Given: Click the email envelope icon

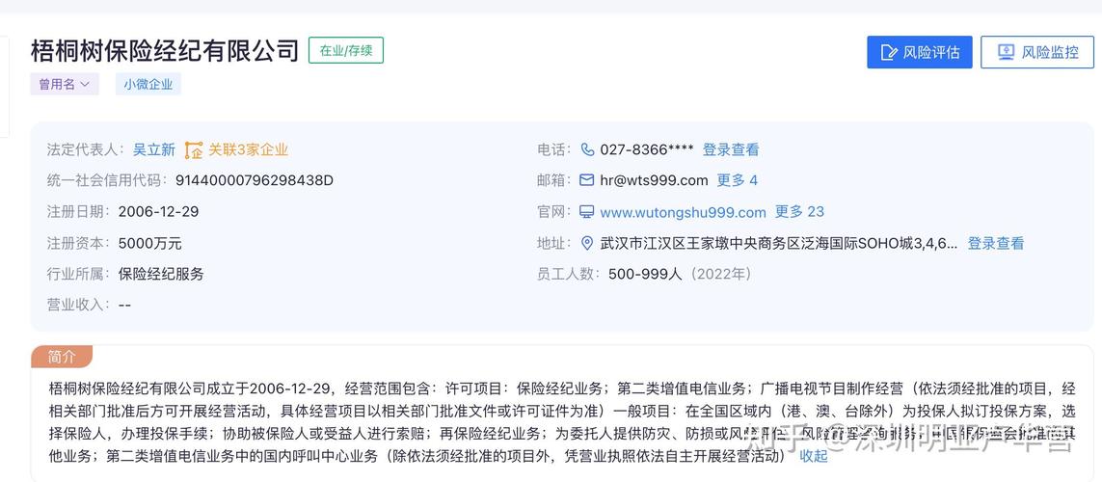Looking at the screenshot, I should [x=587, y=180].
